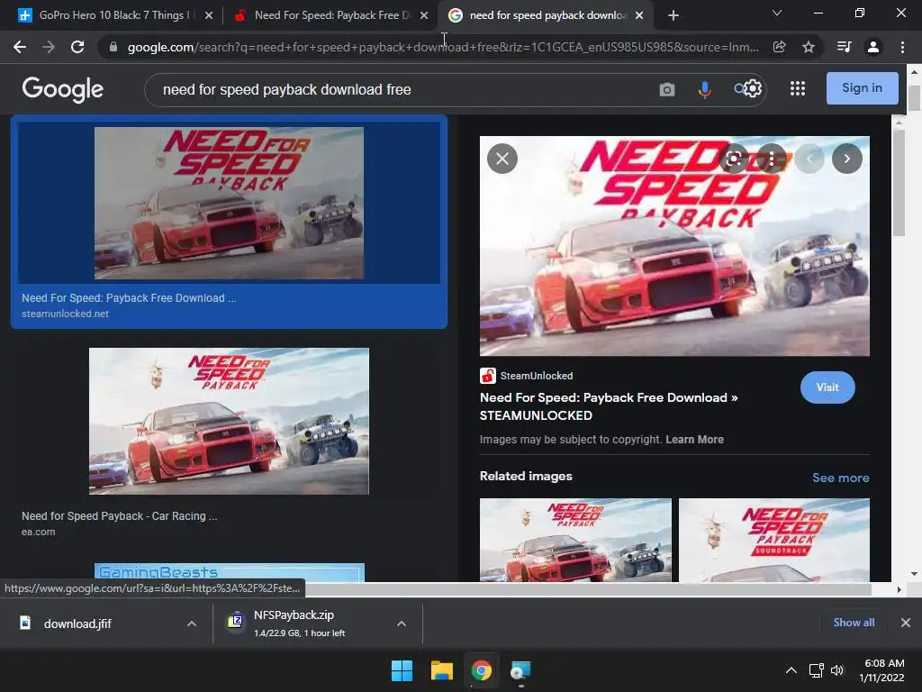The height and width of the screenshot is (692, 922).
Task: Show all downloads
Action: point(854,623)
